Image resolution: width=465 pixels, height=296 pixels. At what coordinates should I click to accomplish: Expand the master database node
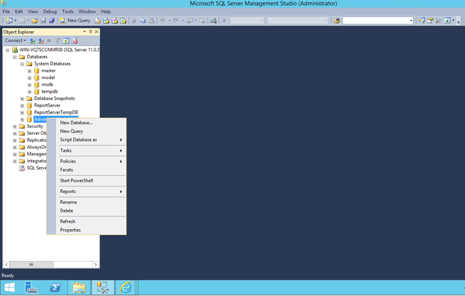pos(29,71)
